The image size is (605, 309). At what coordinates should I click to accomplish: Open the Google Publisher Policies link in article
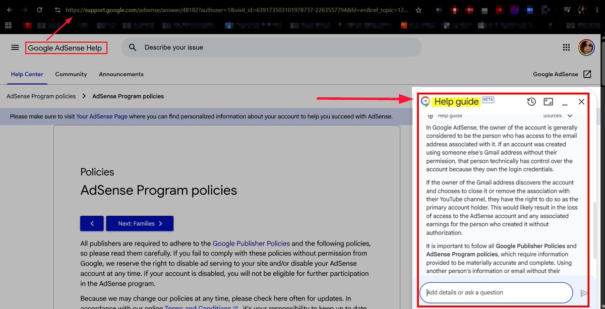click(252, 243)
